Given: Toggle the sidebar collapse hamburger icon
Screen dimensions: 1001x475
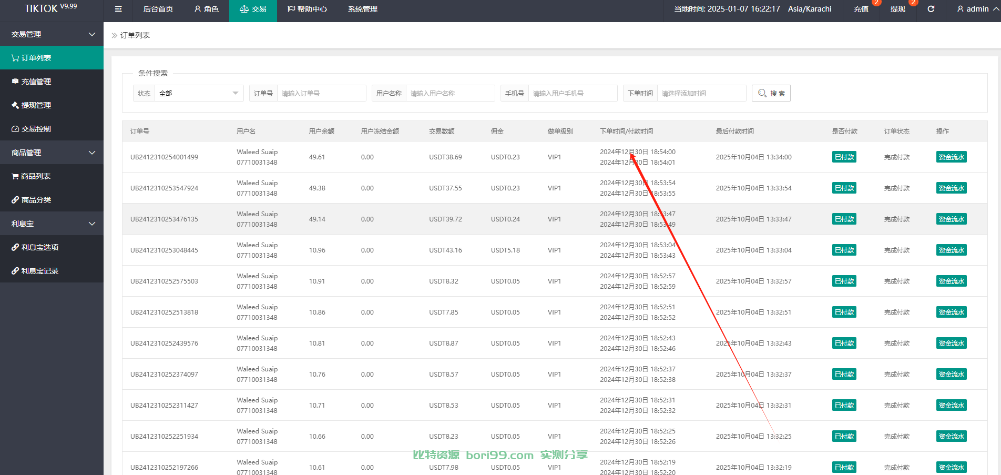Looking at the screenshot, I should 118,9.
